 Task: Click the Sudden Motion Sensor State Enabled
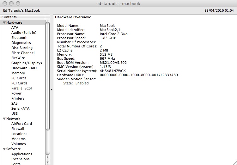pyautogui.click(x=82, y=83)
